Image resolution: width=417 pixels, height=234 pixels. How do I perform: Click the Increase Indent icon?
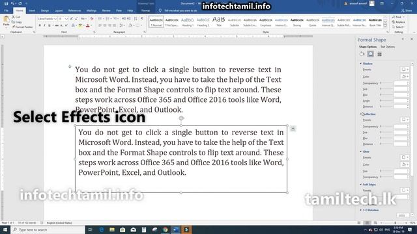point(129,19)
